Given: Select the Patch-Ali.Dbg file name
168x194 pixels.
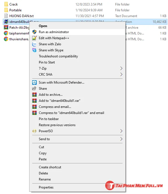Looking at the screenshot, I should pos(19,28).
